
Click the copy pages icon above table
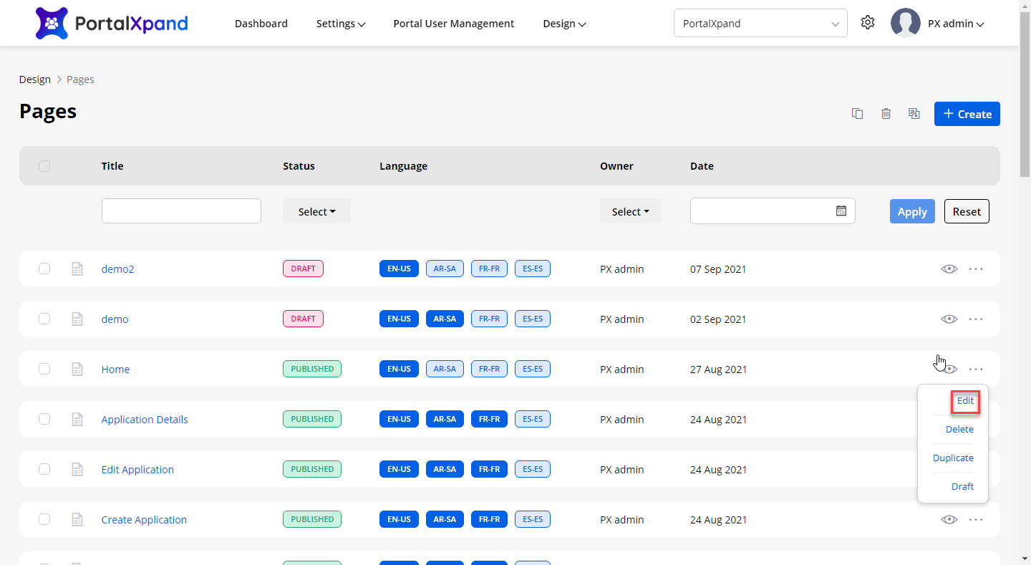tap(857, 114)
